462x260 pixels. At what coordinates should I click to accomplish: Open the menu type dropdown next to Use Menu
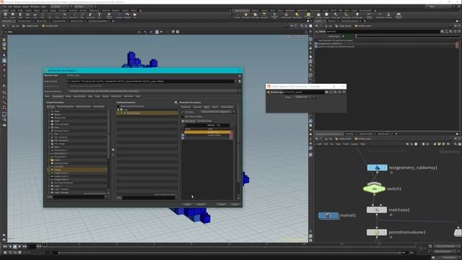218,112
